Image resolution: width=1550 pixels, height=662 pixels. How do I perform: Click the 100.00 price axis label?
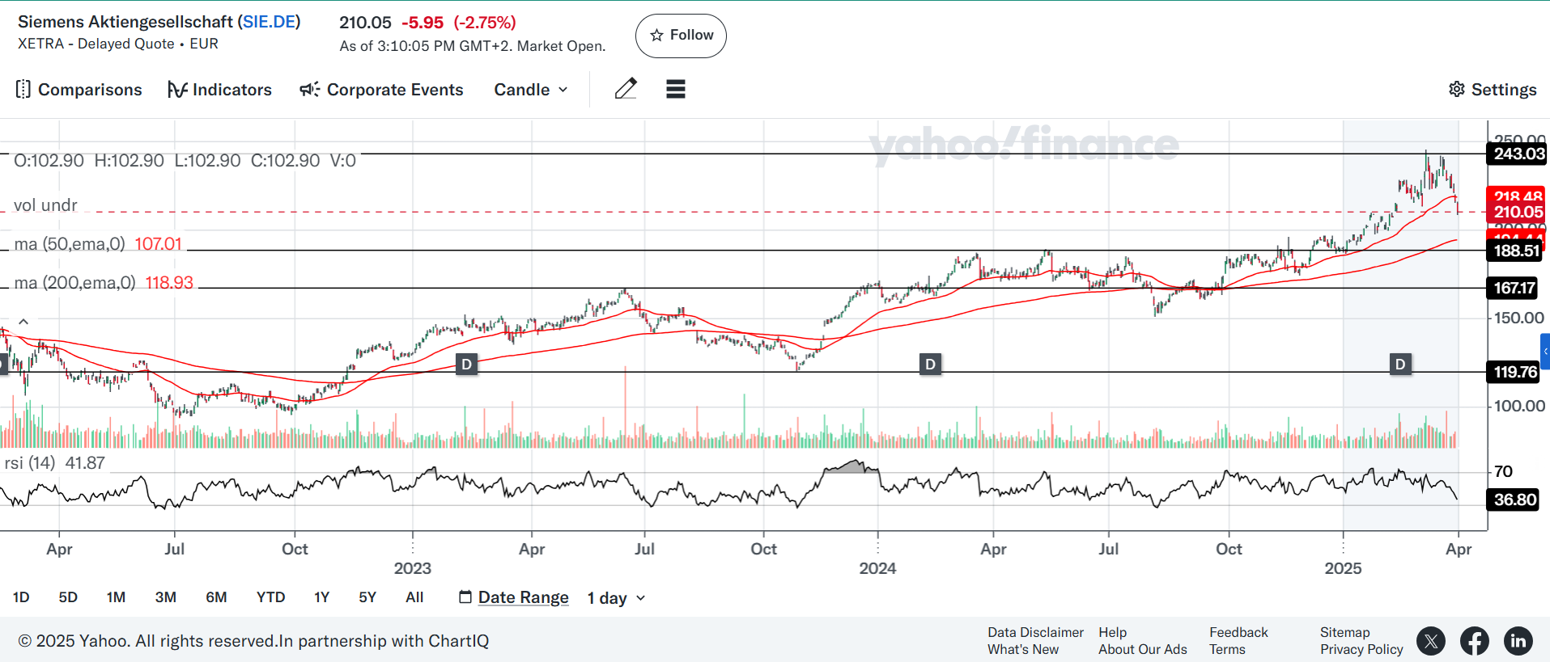click(1519, 406)
